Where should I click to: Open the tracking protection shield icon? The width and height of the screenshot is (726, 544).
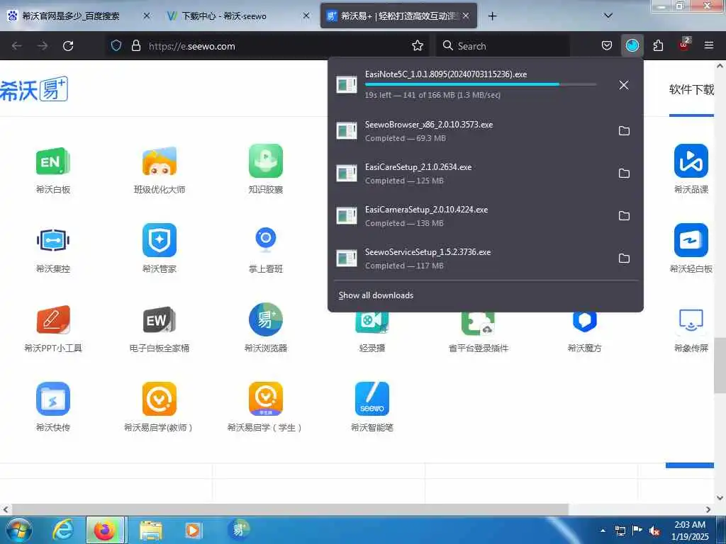click(x=116, y=45)
